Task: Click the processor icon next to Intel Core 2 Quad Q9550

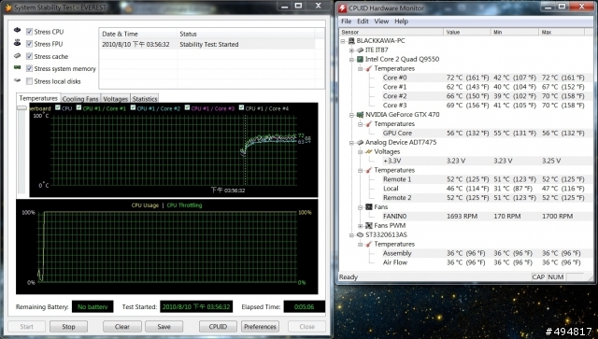Action: coord(360,59)
